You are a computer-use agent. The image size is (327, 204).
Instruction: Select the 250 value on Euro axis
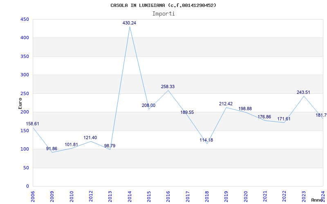point(25,93)
